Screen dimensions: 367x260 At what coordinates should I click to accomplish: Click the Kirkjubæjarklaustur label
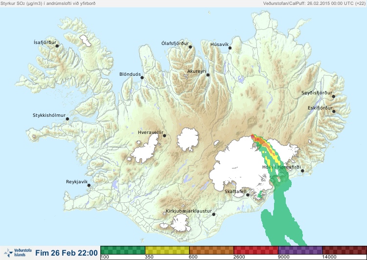pos(189,211)
